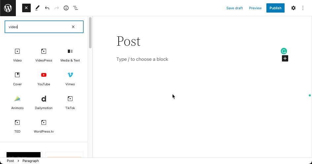Screen dimensions: 312x164
Task: Click the Save draft link
Action: click(235, 8)
